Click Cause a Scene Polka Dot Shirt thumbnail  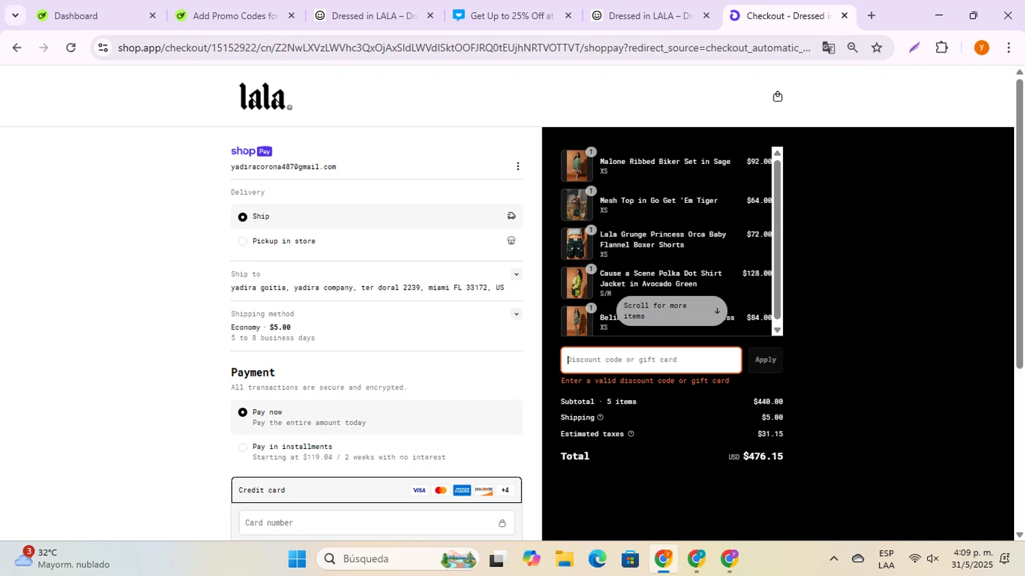[577, 282]
